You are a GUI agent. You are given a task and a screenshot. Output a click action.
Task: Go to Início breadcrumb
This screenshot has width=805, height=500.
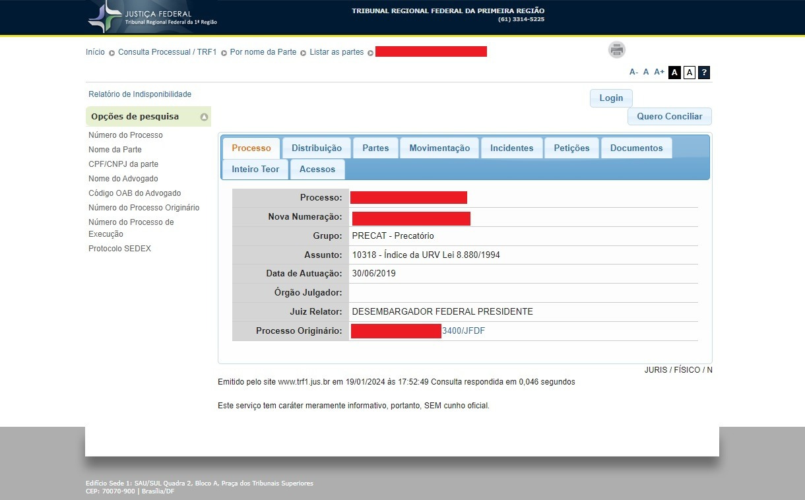point(95,52)
